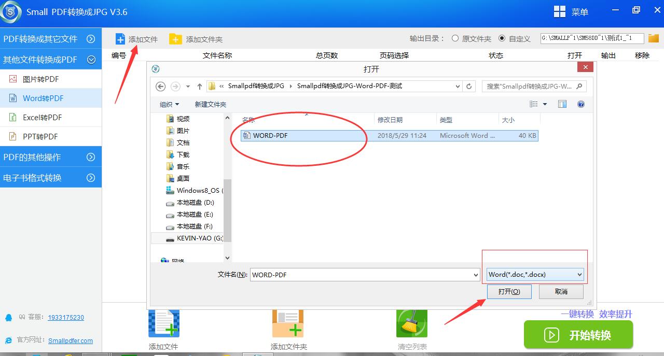Toggle the preview pane icon

562,104
